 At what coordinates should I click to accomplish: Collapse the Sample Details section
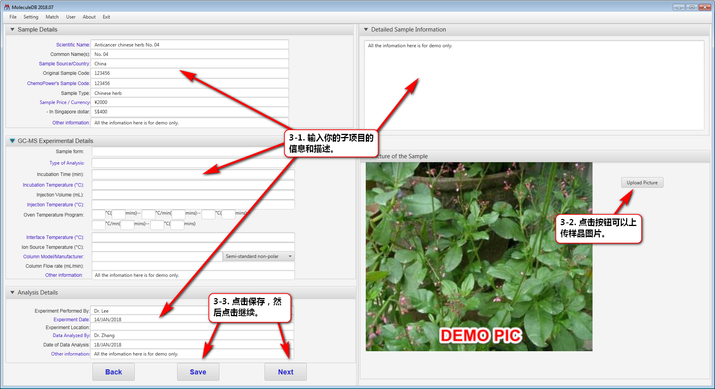(12, 30)
